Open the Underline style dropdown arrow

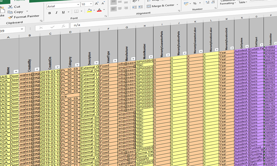(68, 12)
